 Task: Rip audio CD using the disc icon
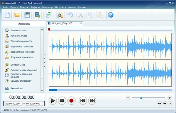point(48,15)
